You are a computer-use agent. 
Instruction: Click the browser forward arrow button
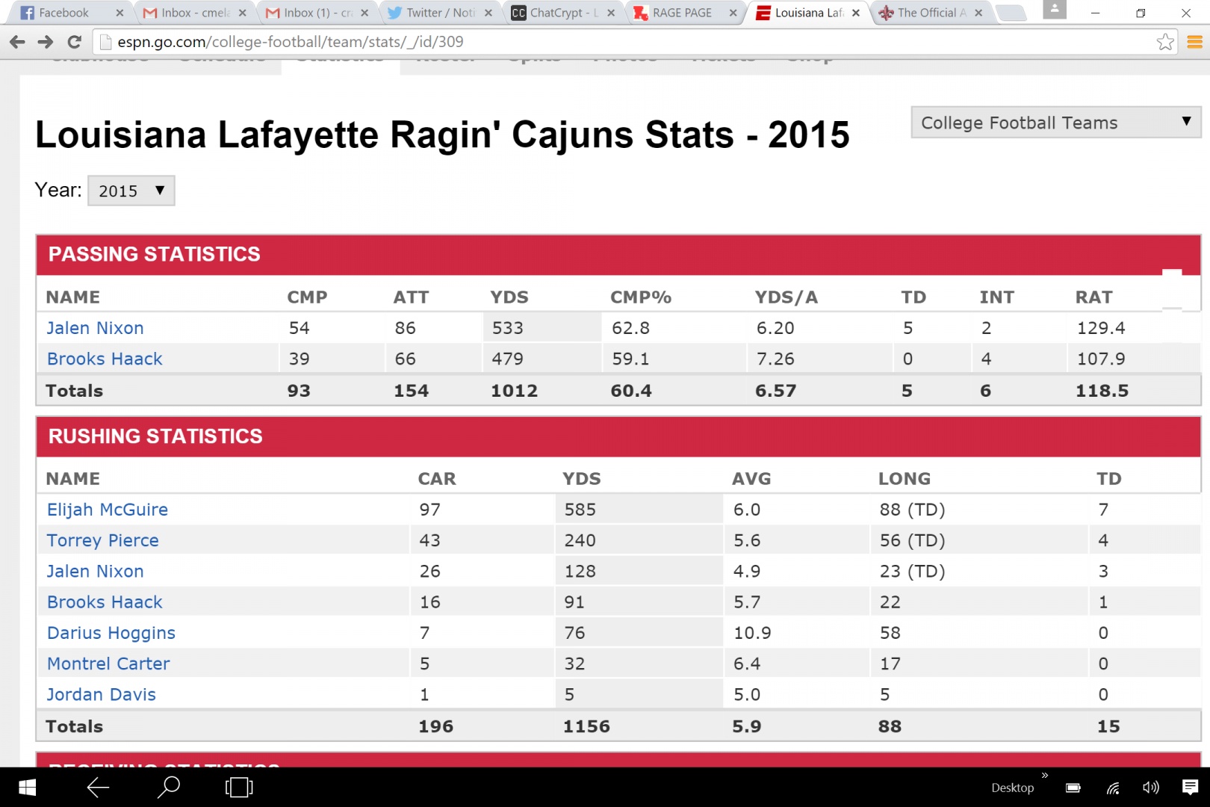point(46,42)
